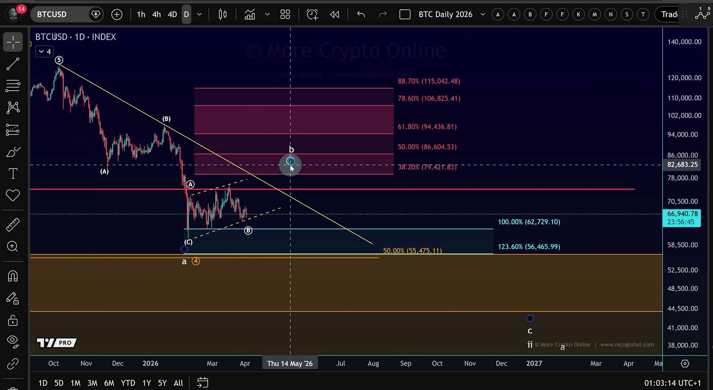Select the brush drawing tool

click(13, 152)
